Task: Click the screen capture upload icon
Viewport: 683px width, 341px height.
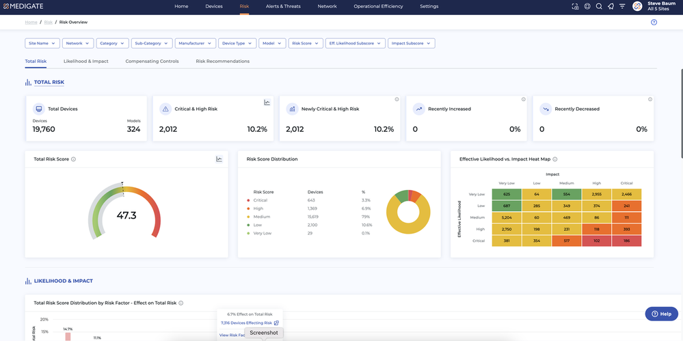Action: point(576,6)
